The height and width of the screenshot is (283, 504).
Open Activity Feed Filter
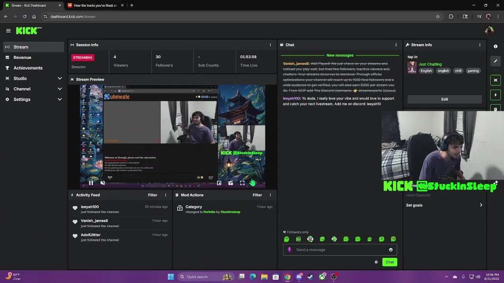coord(152,195)
